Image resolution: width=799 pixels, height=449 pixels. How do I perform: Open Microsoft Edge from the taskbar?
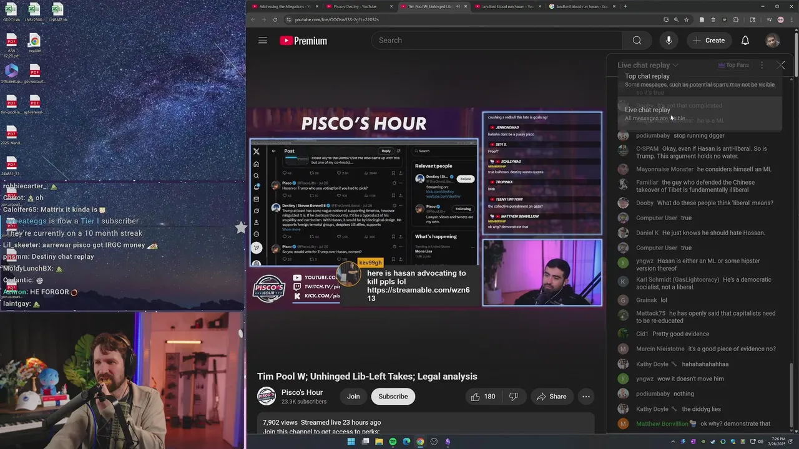click(406, 442)
